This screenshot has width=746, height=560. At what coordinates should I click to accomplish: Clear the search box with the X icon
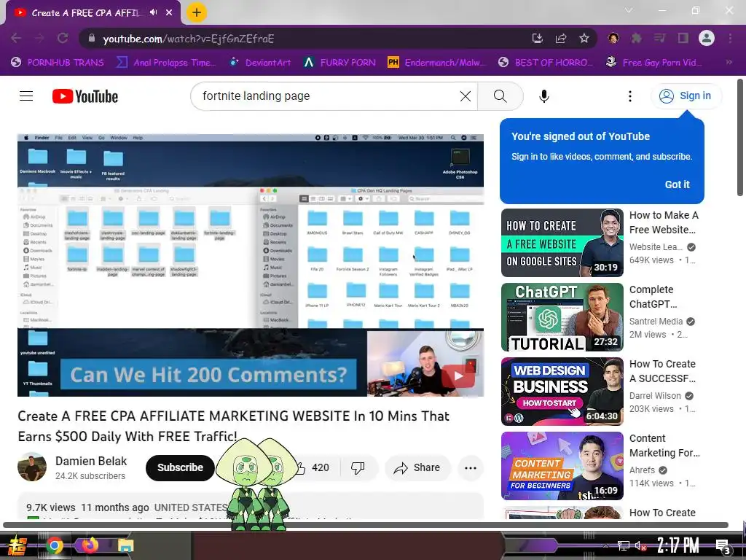coord(466,96)
